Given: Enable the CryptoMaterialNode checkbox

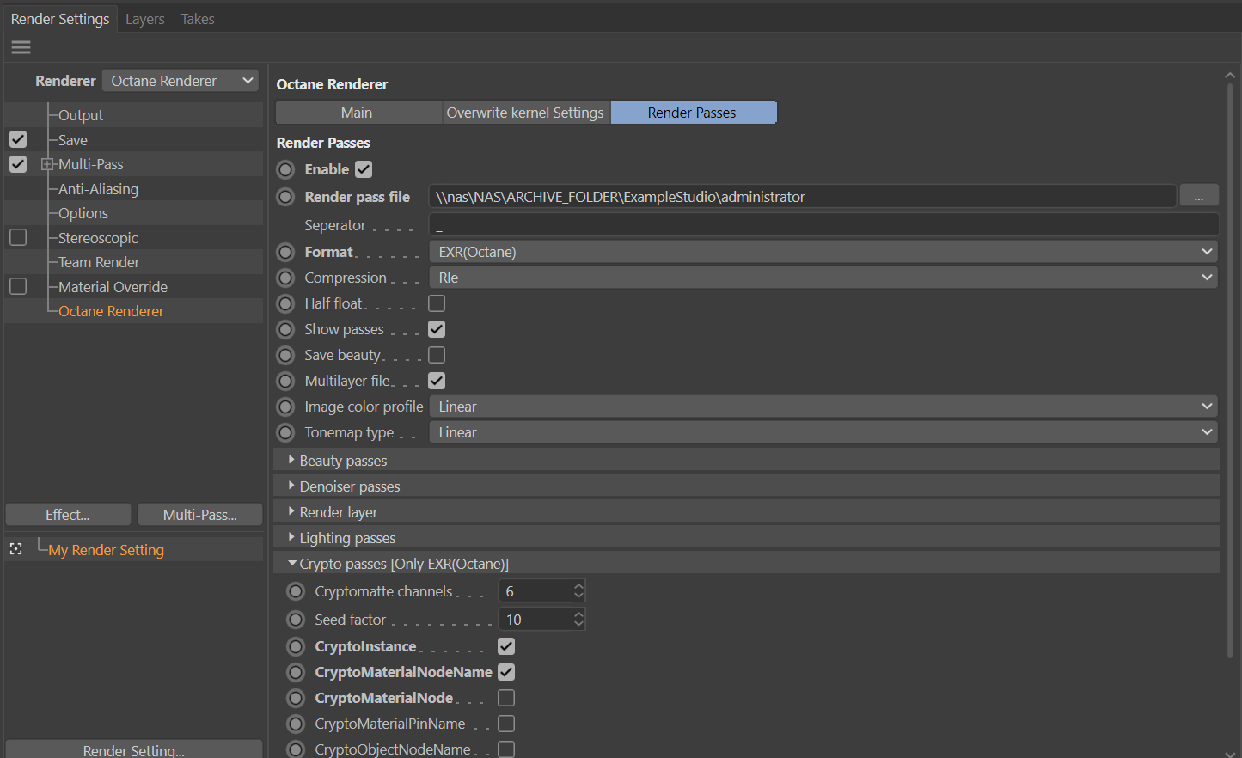Looking at the screenshot, I should pyautogui.click(x=506, y=698).
